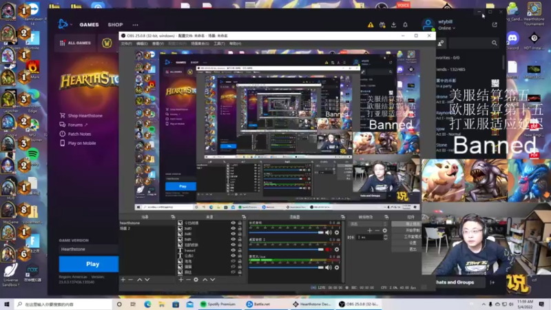Click the wtybill profile avatar
This screenshot has height=310, width=551.
coord(428,25)
